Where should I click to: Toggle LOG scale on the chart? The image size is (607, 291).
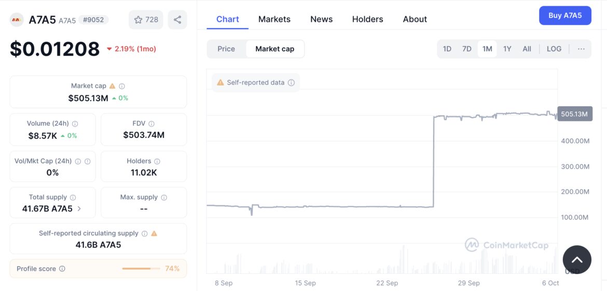[554, 49]
